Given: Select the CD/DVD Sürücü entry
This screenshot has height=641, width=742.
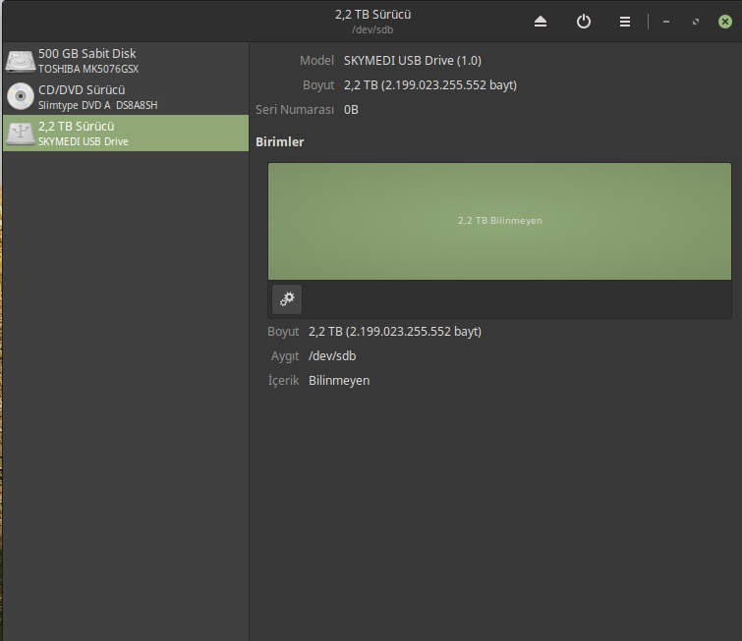Looking at the screenshot, I should coord(126,96).
